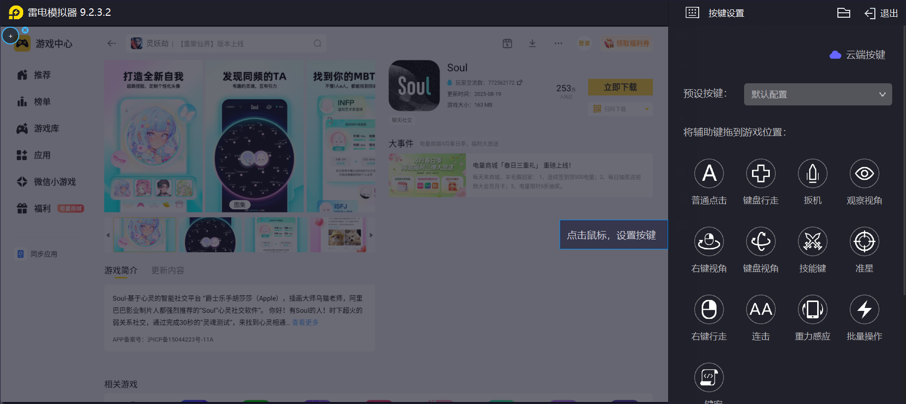Open 游戏库 game library in sidebar
This screenshot has height=404, width=906.
(x=38, y=129)
